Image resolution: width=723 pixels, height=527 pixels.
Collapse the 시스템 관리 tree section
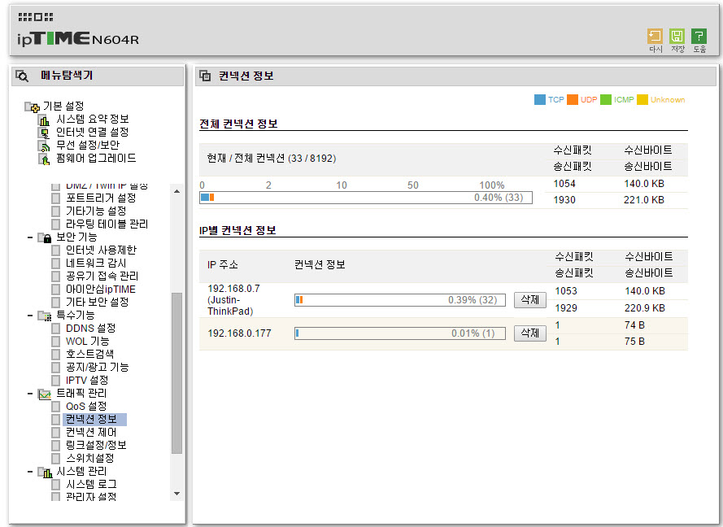[x=30, y=472]
